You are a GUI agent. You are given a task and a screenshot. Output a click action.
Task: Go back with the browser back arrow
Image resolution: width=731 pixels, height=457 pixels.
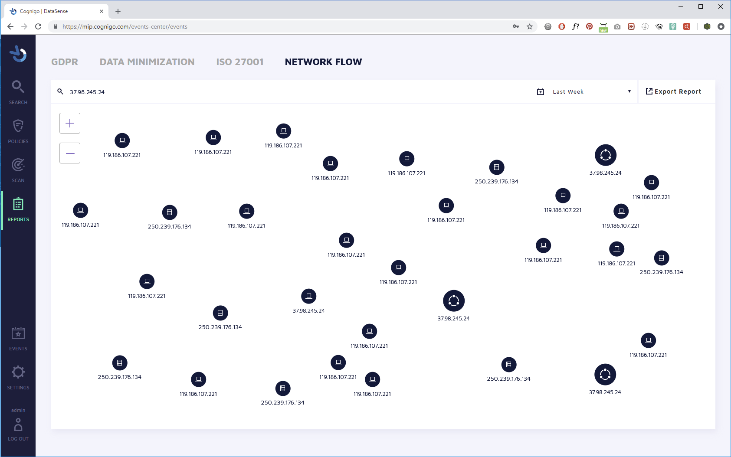10,26
